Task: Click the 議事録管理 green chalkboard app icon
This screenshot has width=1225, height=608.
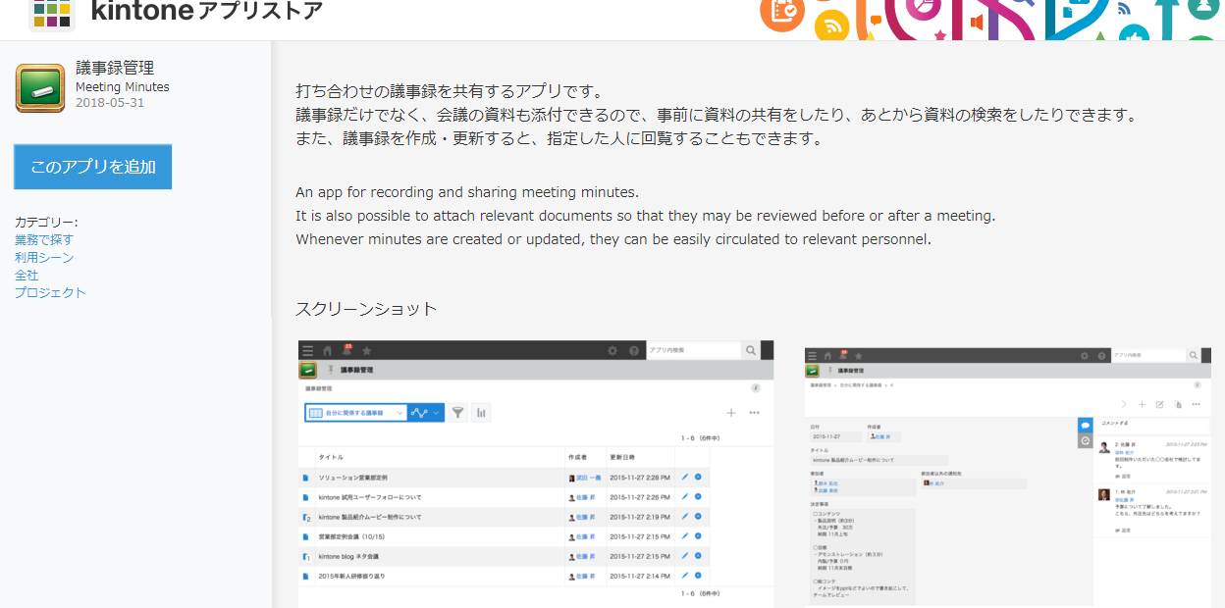Action: coord(40,87)
